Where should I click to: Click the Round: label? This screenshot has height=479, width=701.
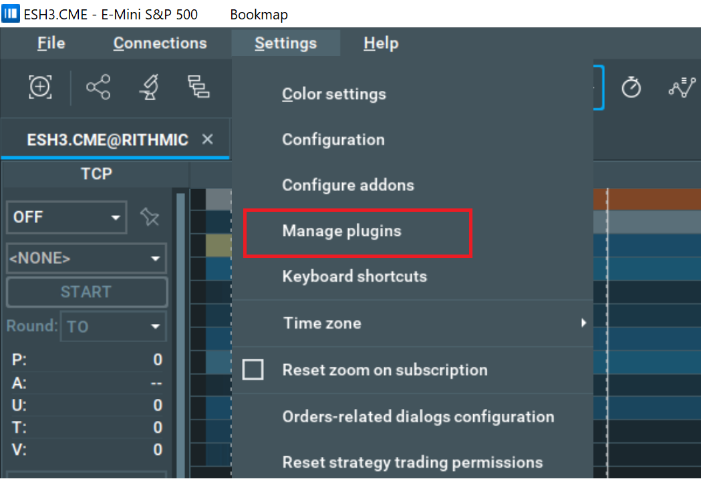(31, 326)
